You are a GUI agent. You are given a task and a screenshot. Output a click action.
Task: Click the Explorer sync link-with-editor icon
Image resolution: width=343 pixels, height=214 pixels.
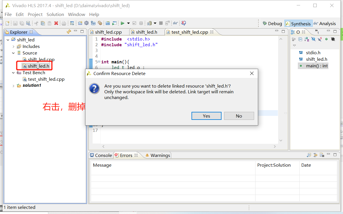69,32
